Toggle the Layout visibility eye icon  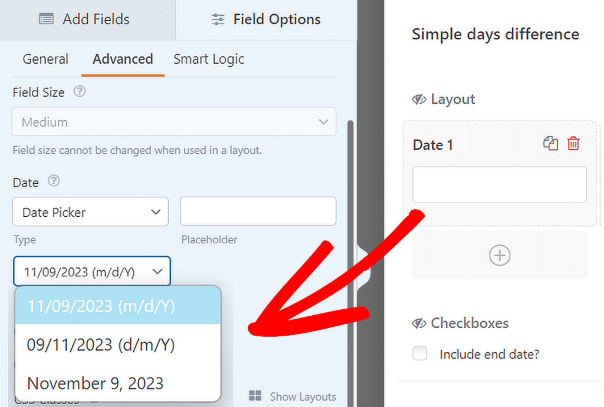(x=419, y=99)
